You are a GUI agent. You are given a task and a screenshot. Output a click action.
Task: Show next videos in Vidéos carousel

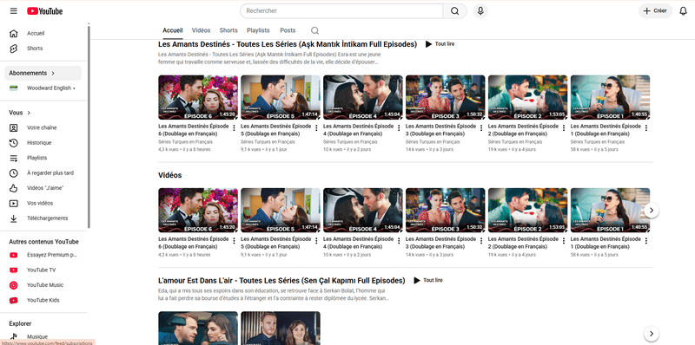651,211
